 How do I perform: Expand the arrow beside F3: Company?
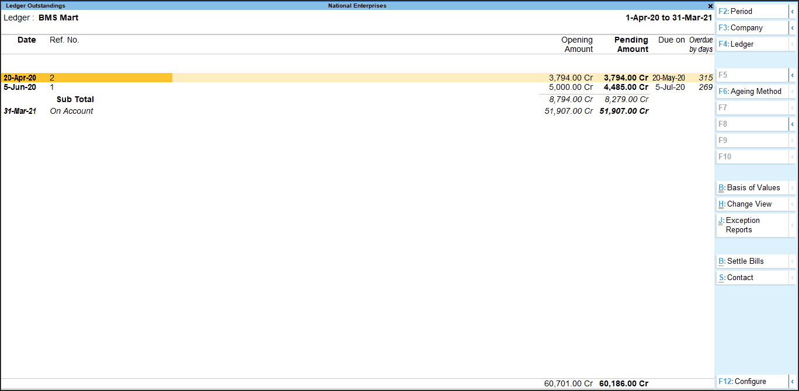793,28
